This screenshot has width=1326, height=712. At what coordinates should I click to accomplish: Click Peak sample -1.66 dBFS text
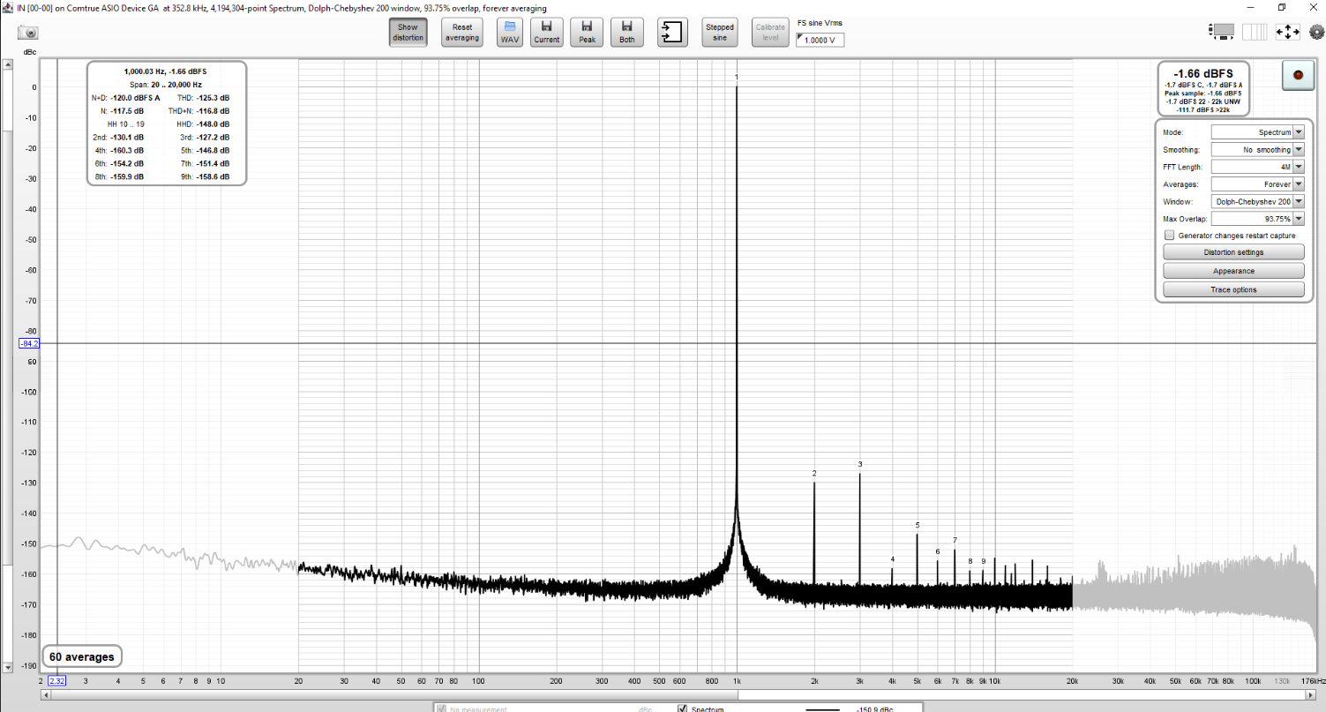1202,94
